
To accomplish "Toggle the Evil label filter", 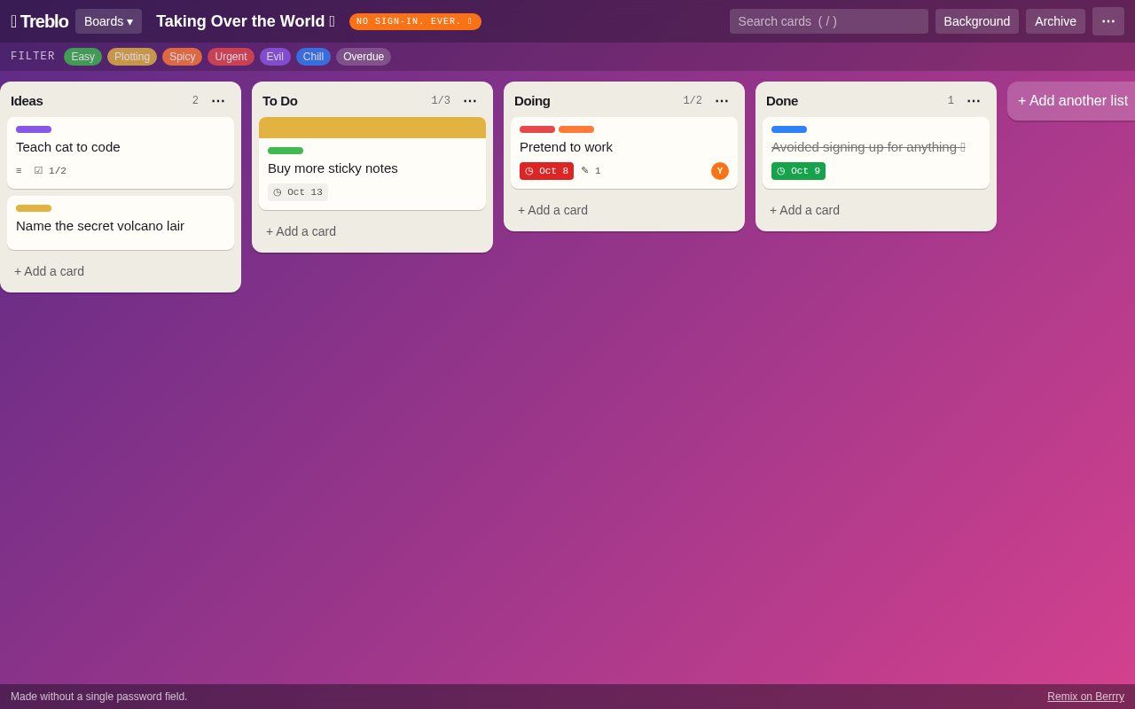I will point(275,57).
